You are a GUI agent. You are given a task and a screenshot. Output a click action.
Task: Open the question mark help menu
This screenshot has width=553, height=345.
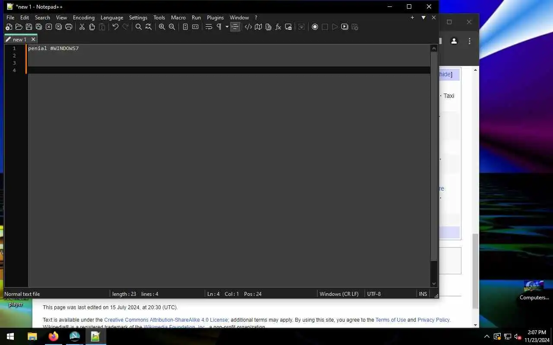tap(256, 18)
